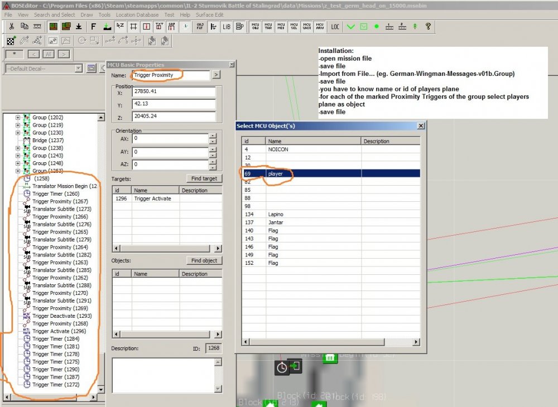
Task: Expand the Group (1202) tree node
Action: [18, 118]
